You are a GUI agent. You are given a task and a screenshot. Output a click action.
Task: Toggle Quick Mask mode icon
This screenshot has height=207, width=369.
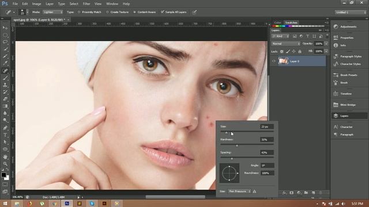5,185
